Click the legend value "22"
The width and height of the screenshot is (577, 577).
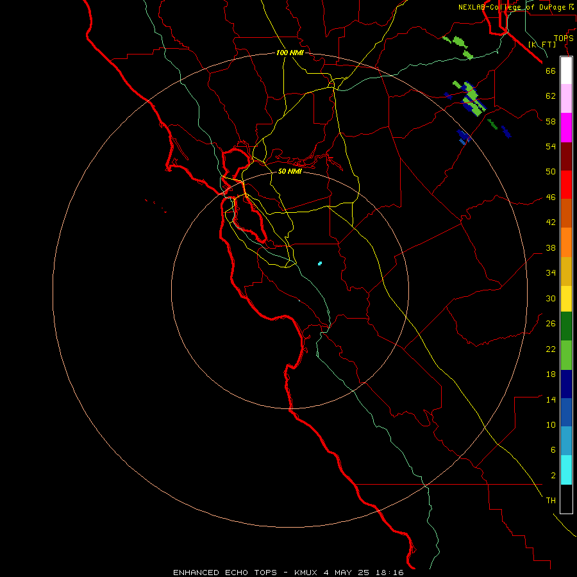pos(551,349)
